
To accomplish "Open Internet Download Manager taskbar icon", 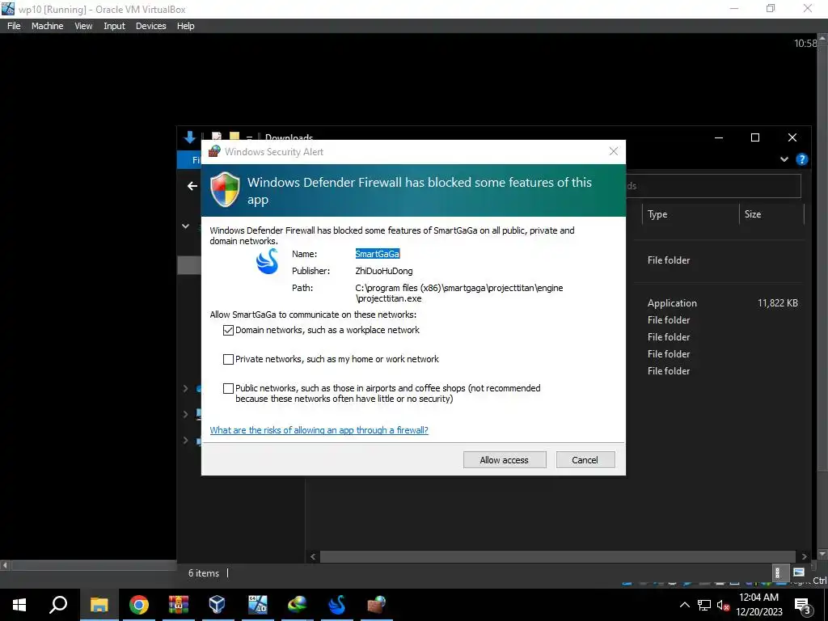I will coord(298,605).
